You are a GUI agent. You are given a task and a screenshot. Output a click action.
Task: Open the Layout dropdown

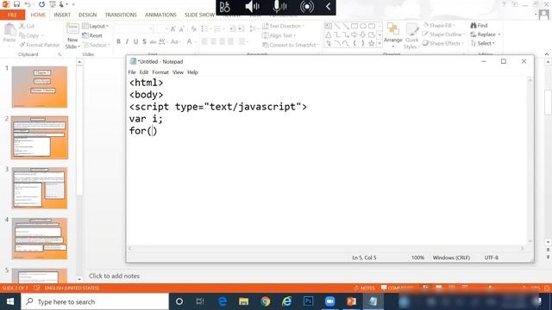pyautogui.click(x=96, y=26)
